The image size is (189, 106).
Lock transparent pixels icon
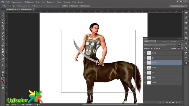151,48
